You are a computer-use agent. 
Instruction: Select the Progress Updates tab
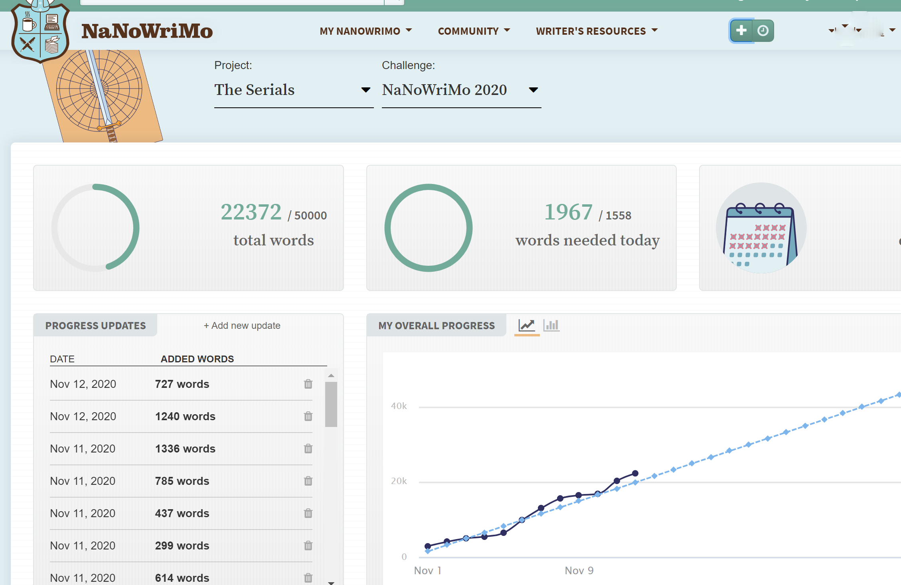95,326
